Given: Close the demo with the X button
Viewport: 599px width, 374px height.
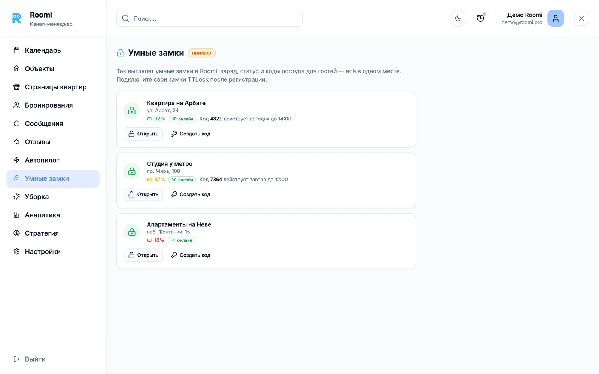Looking at the screenshot, I should 581,18.
